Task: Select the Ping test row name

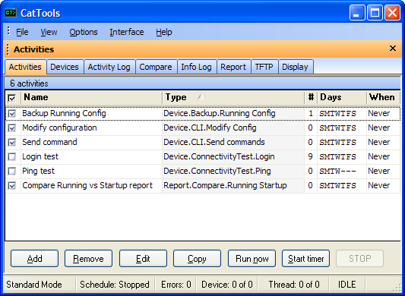Action: [x=38, y=171]
